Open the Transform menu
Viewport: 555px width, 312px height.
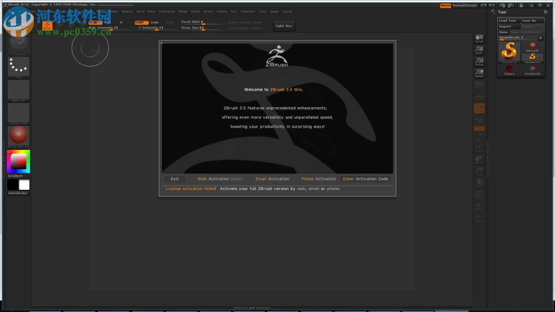248,11
